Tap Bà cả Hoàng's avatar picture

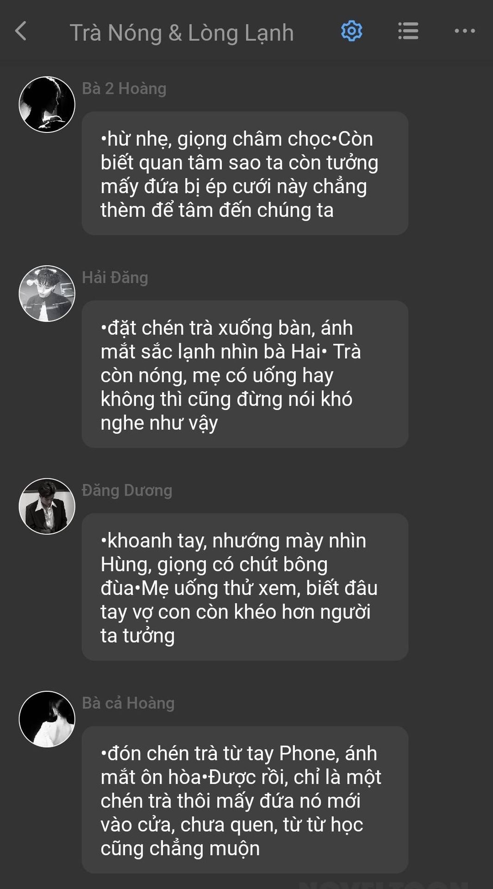[47, 719]
